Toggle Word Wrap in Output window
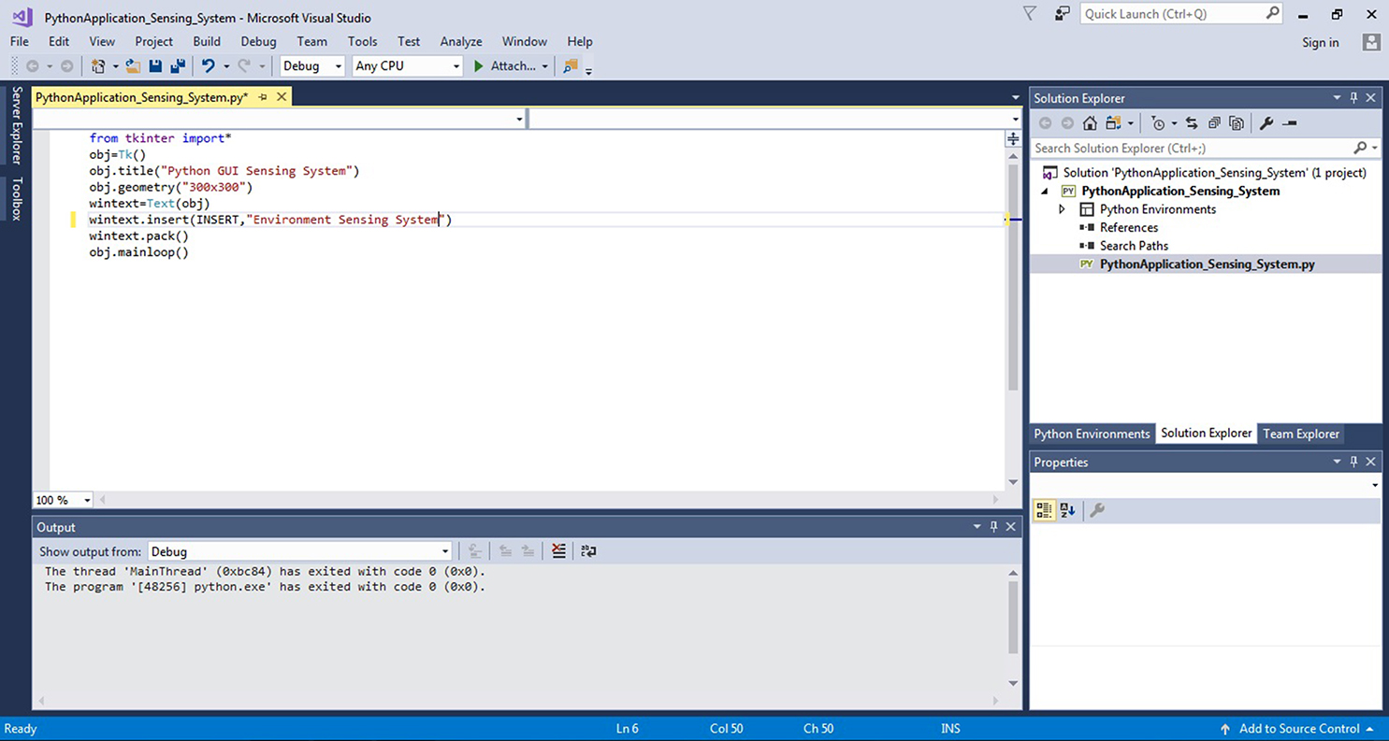Viewport: 1389px width, 741px height. click(588, 551)
